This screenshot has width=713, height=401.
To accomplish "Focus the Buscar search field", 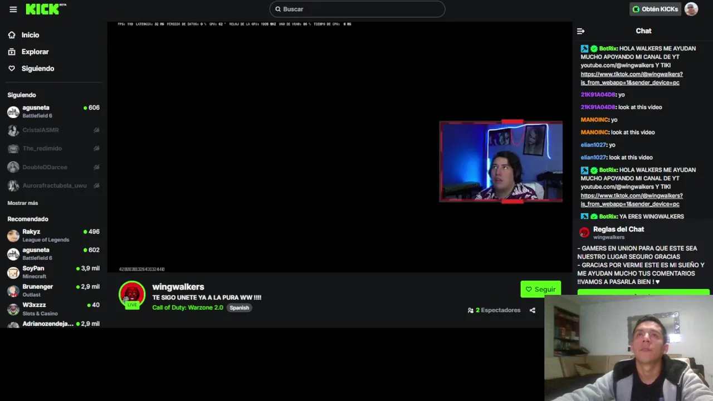I will coord(357,9).
